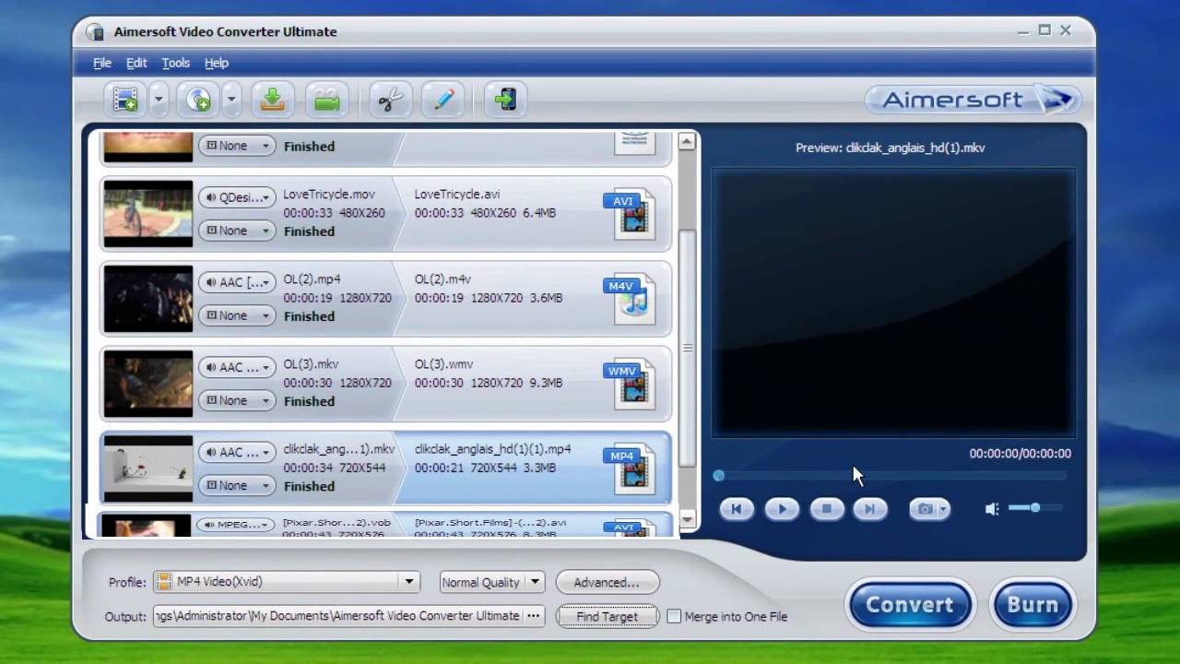Viewport: 1180px width, 664px height.
Task: Click the next frame playback button
Action: tap(870, 509)
